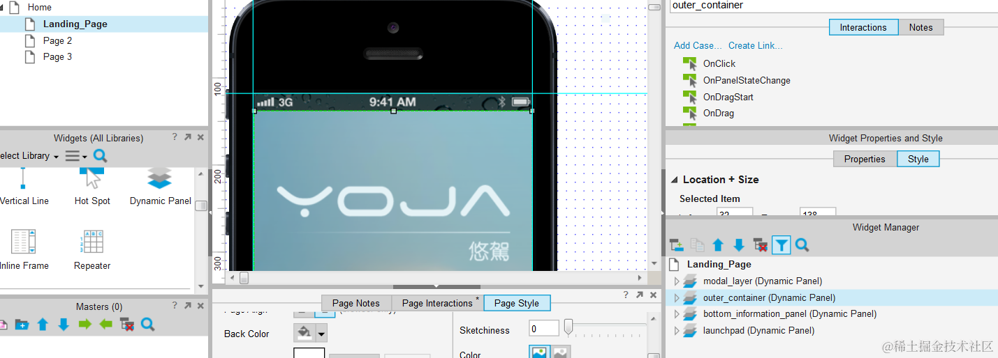This screenshot has width=998, height=358.
Task: Select bottom_information_panel (Dynamic Panel) row
Action: click(x=831, y=314)
